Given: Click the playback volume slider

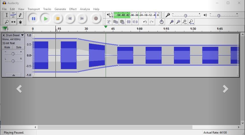Looking at the screenshot, I should point(219,16).
